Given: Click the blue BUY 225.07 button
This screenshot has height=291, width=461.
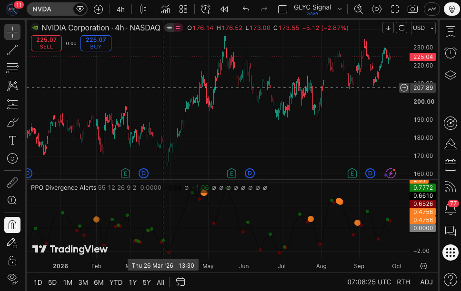Looking at the screenshot, I should click(x=96, y=43).
